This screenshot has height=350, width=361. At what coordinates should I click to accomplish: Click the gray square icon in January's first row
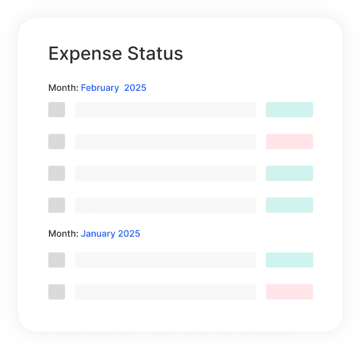57,260
